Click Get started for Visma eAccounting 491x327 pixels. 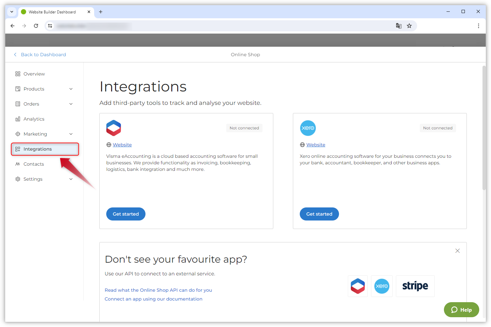[x=126, y=214]
